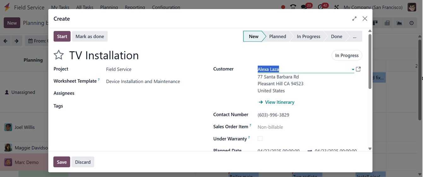Image resolution: width=423 pixels, height=177 pixels.
Task: Tick the Under Warranty checkbox
Action: 260,139
